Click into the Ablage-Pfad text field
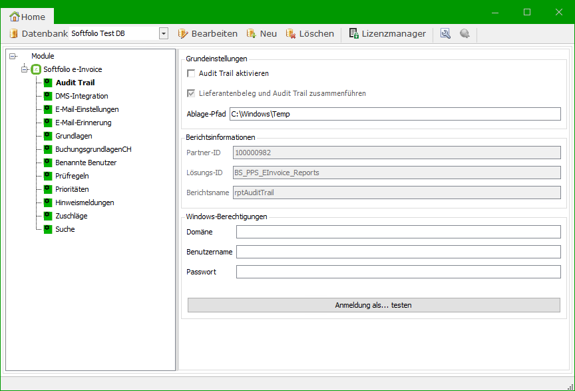This screenshot has height=391, width=575. (395, 114)
